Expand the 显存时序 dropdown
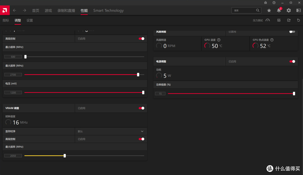 tap(111, 131)
